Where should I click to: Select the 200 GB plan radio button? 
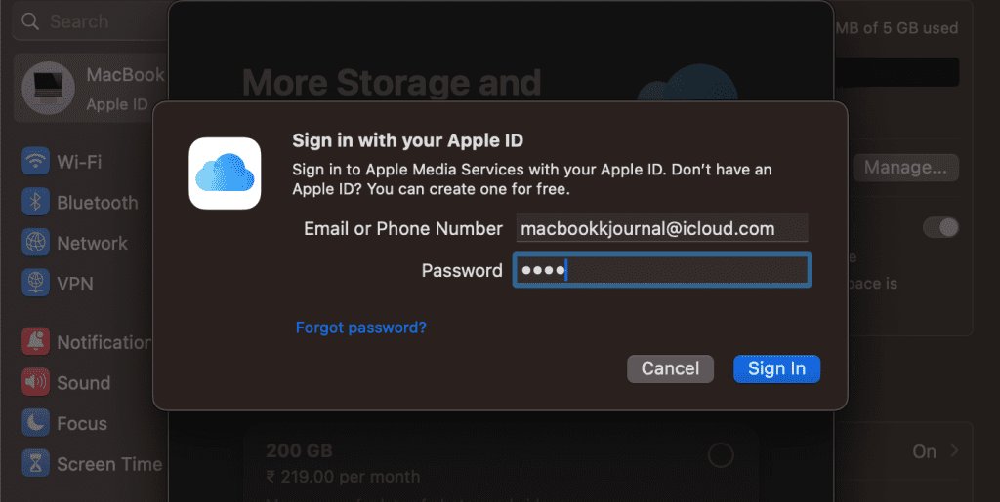[x=721, y=455]
